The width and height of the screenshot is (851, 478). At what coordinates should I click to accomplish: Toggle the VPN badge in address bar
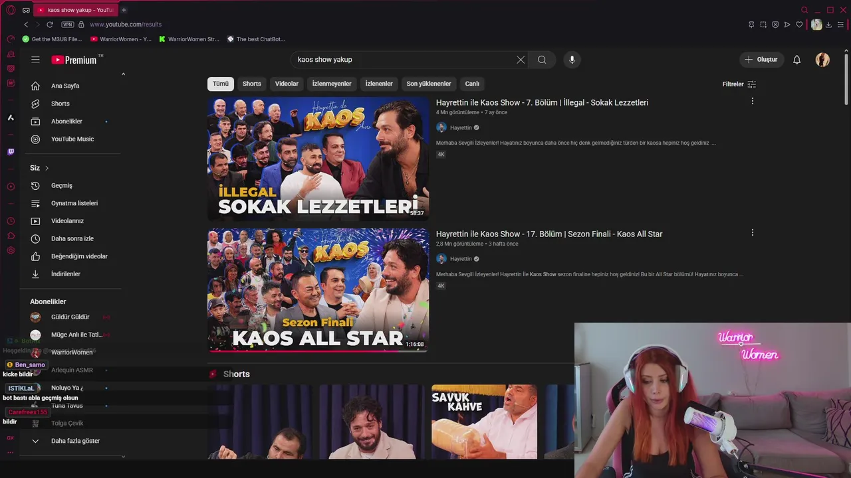point(67,25)
